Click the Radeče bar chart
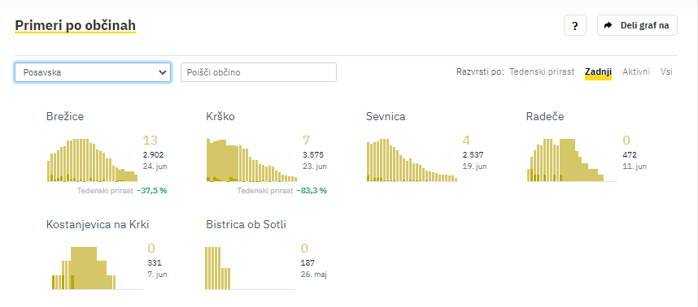Image resolution: width=698 pixels, height=307 pixels. click(x=572, y=160)
